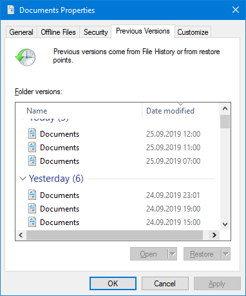This screenshot has height=296, width=246.
Task: Click the Documents icon dated 25.09.2019 07:00
Action: point(32,161)
